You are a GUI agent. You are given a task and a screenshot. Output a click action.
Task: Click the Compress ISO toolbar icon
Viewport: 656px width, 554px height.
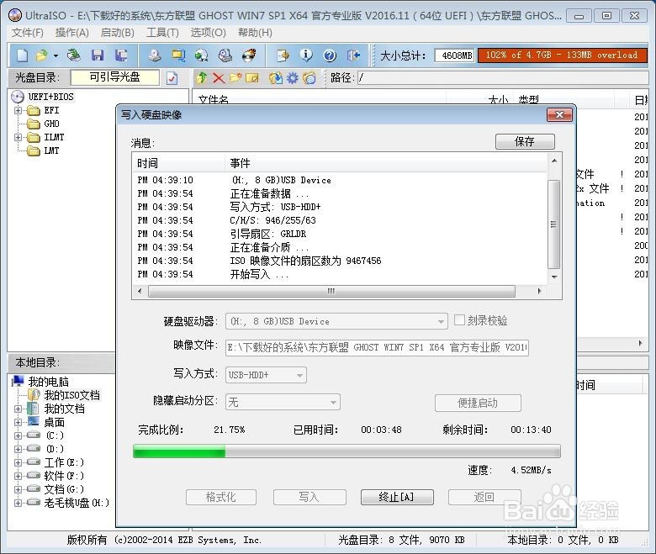(178, 55)
